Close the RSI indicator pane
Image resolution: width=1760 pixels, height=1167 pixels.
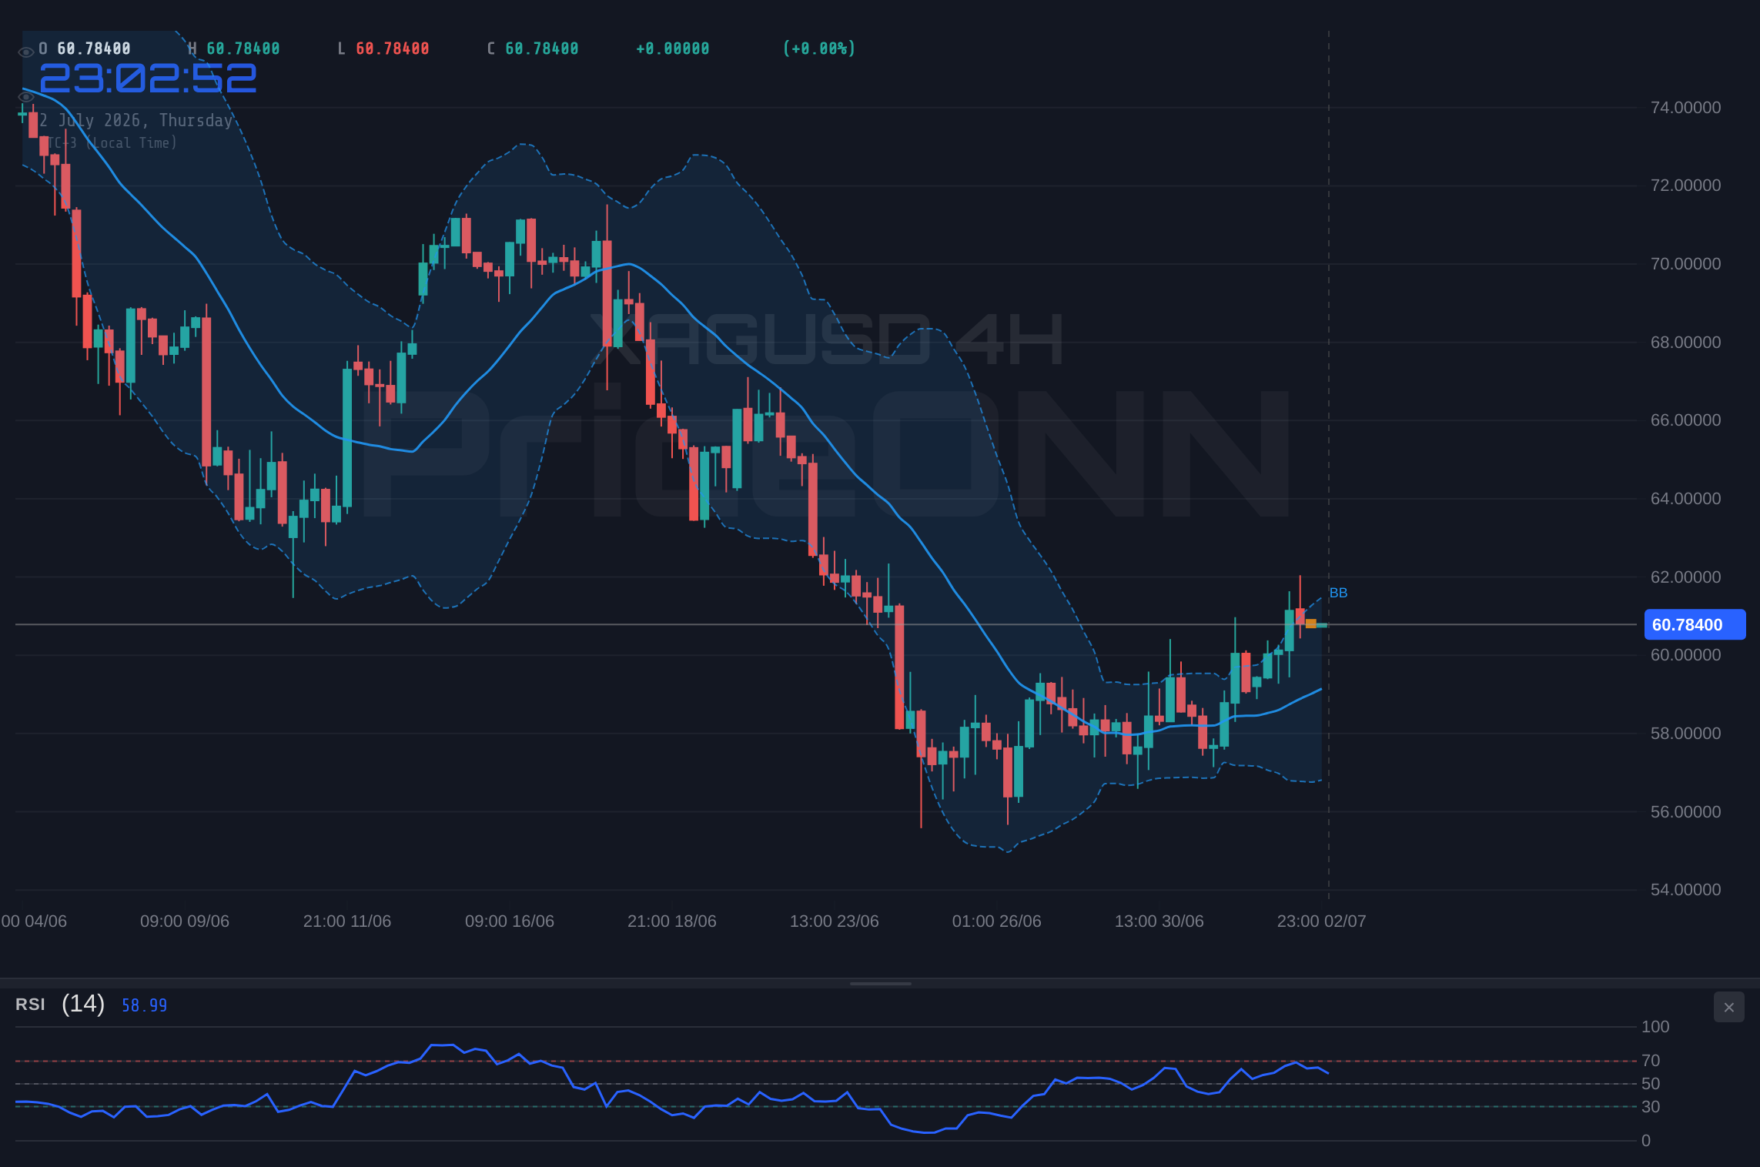pos(1728,1007)
